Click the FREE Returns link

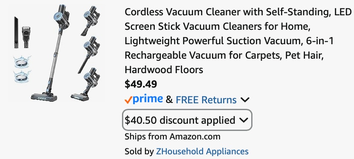click(206, 99)
